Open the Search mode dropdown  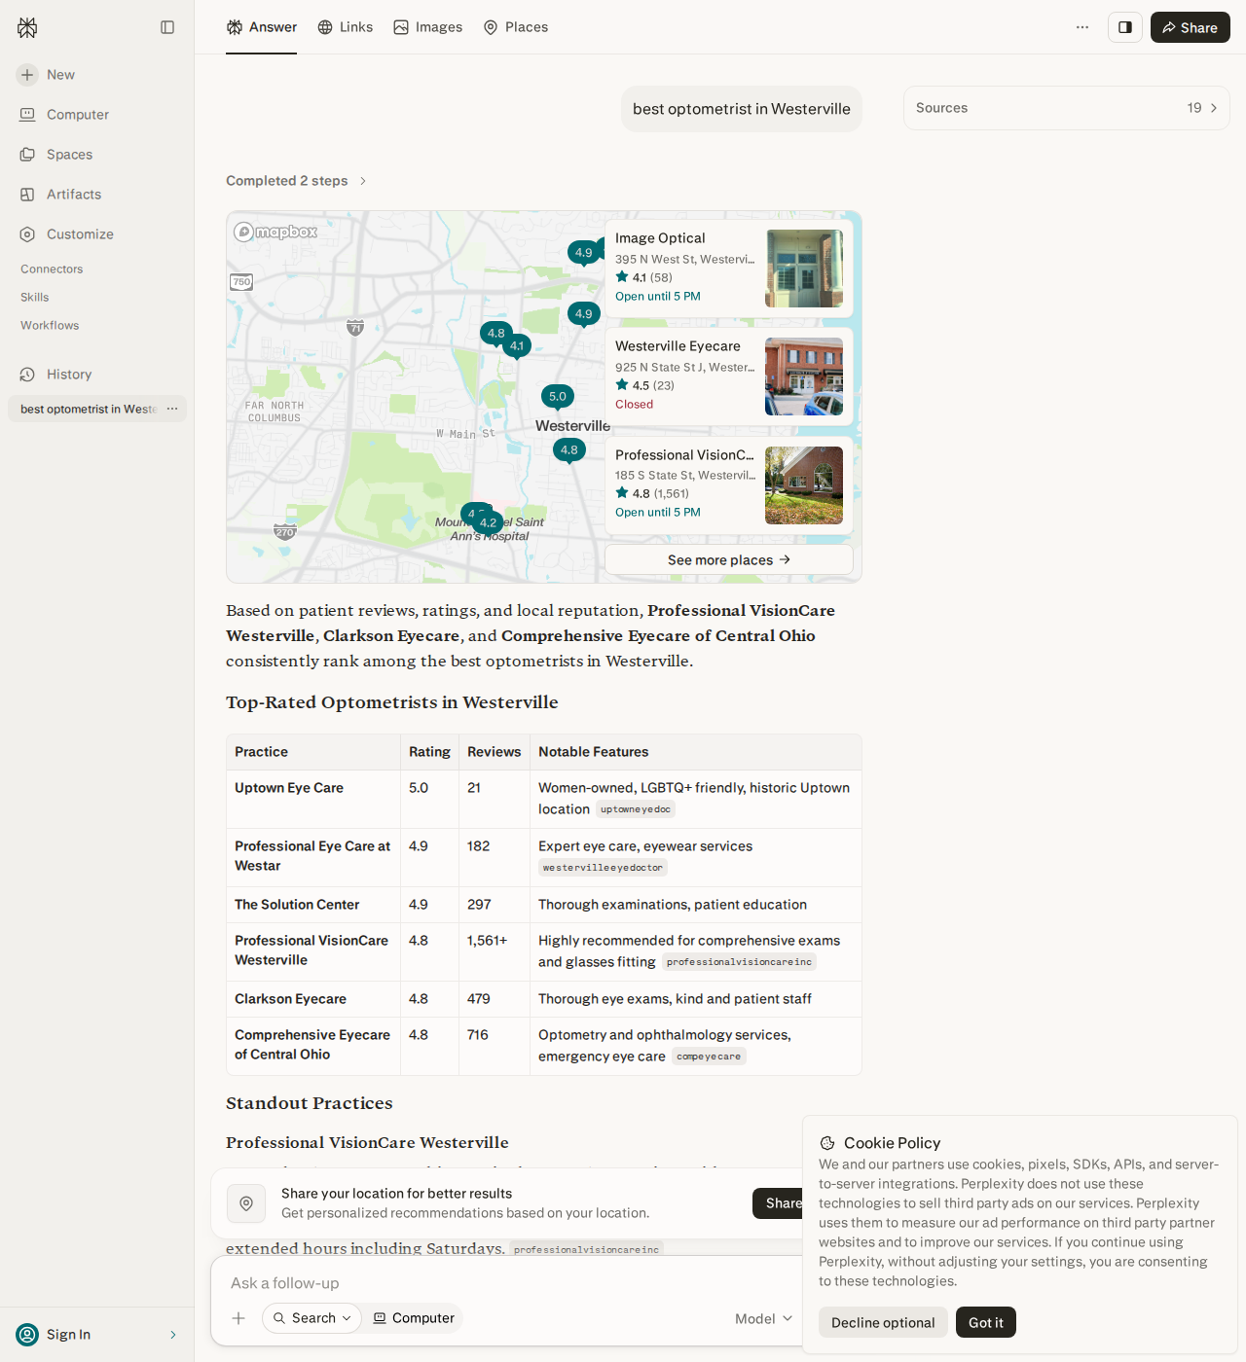click(311, 1318)
